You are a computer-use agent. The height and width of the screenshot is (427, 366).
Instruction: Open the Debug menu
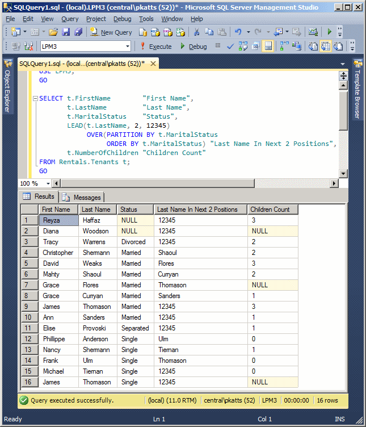(122, 19)
